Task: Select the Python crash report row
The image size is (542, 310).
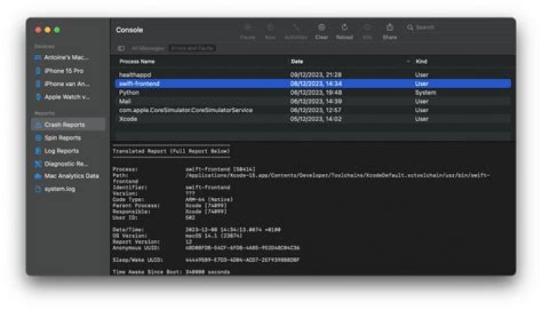Action: coord(313,93)
